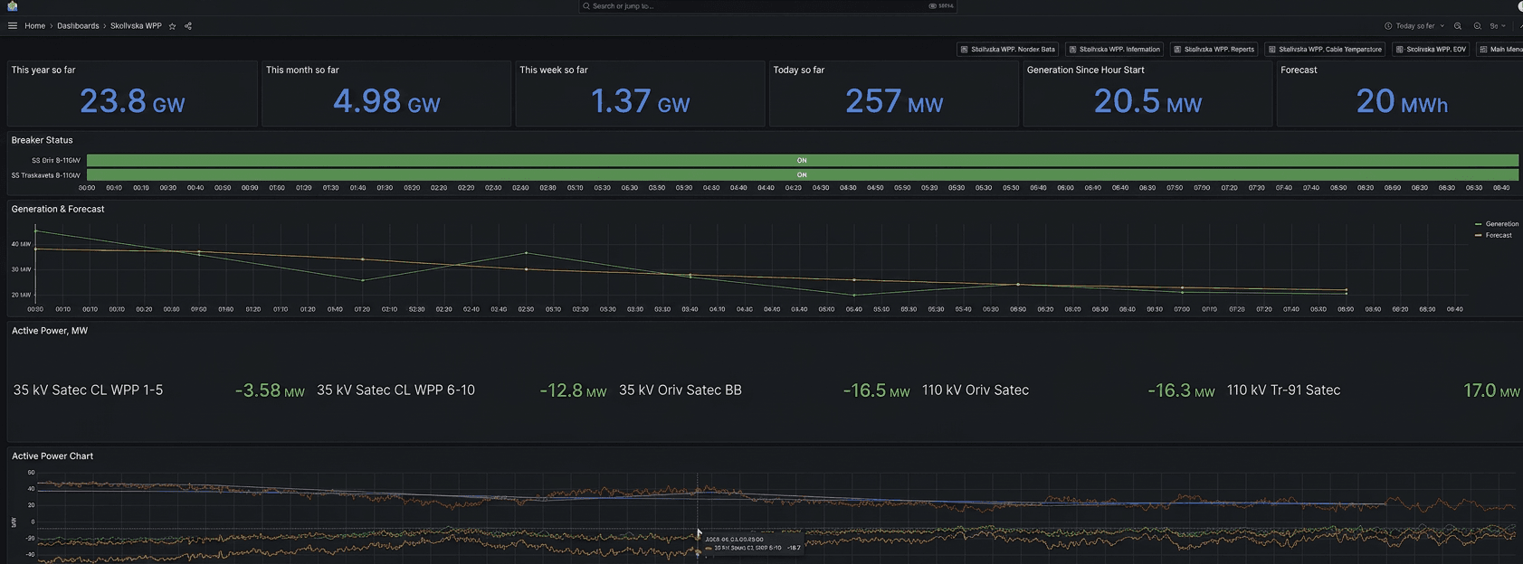This screenshot has width=1523, height=564.
Task: Click the '35 kV Satec CL WPP 1-5' label
Action: pos(88,390)
